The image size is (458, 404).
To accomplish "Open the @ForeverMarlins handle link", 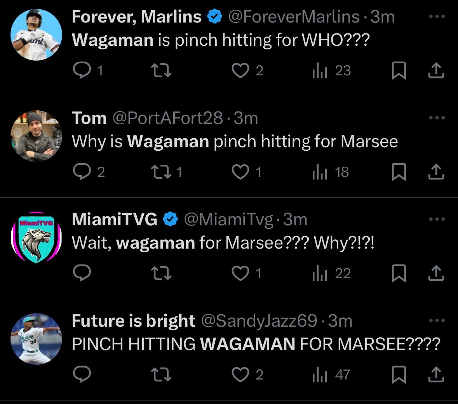I will pyautogui.click(x=293, y=17).
